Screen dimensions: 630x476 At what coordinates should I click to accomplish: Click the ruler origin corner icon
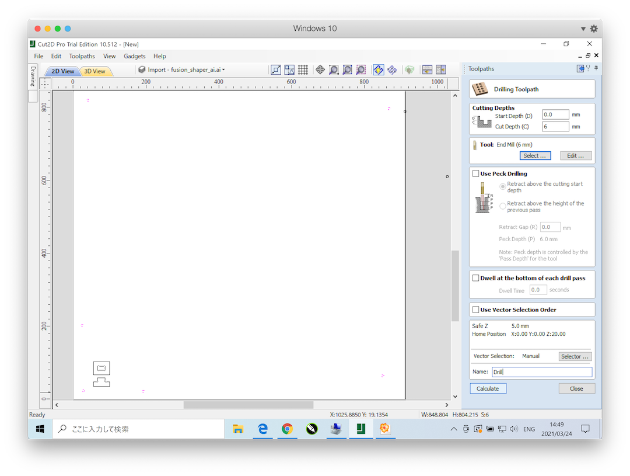(44, 83)
